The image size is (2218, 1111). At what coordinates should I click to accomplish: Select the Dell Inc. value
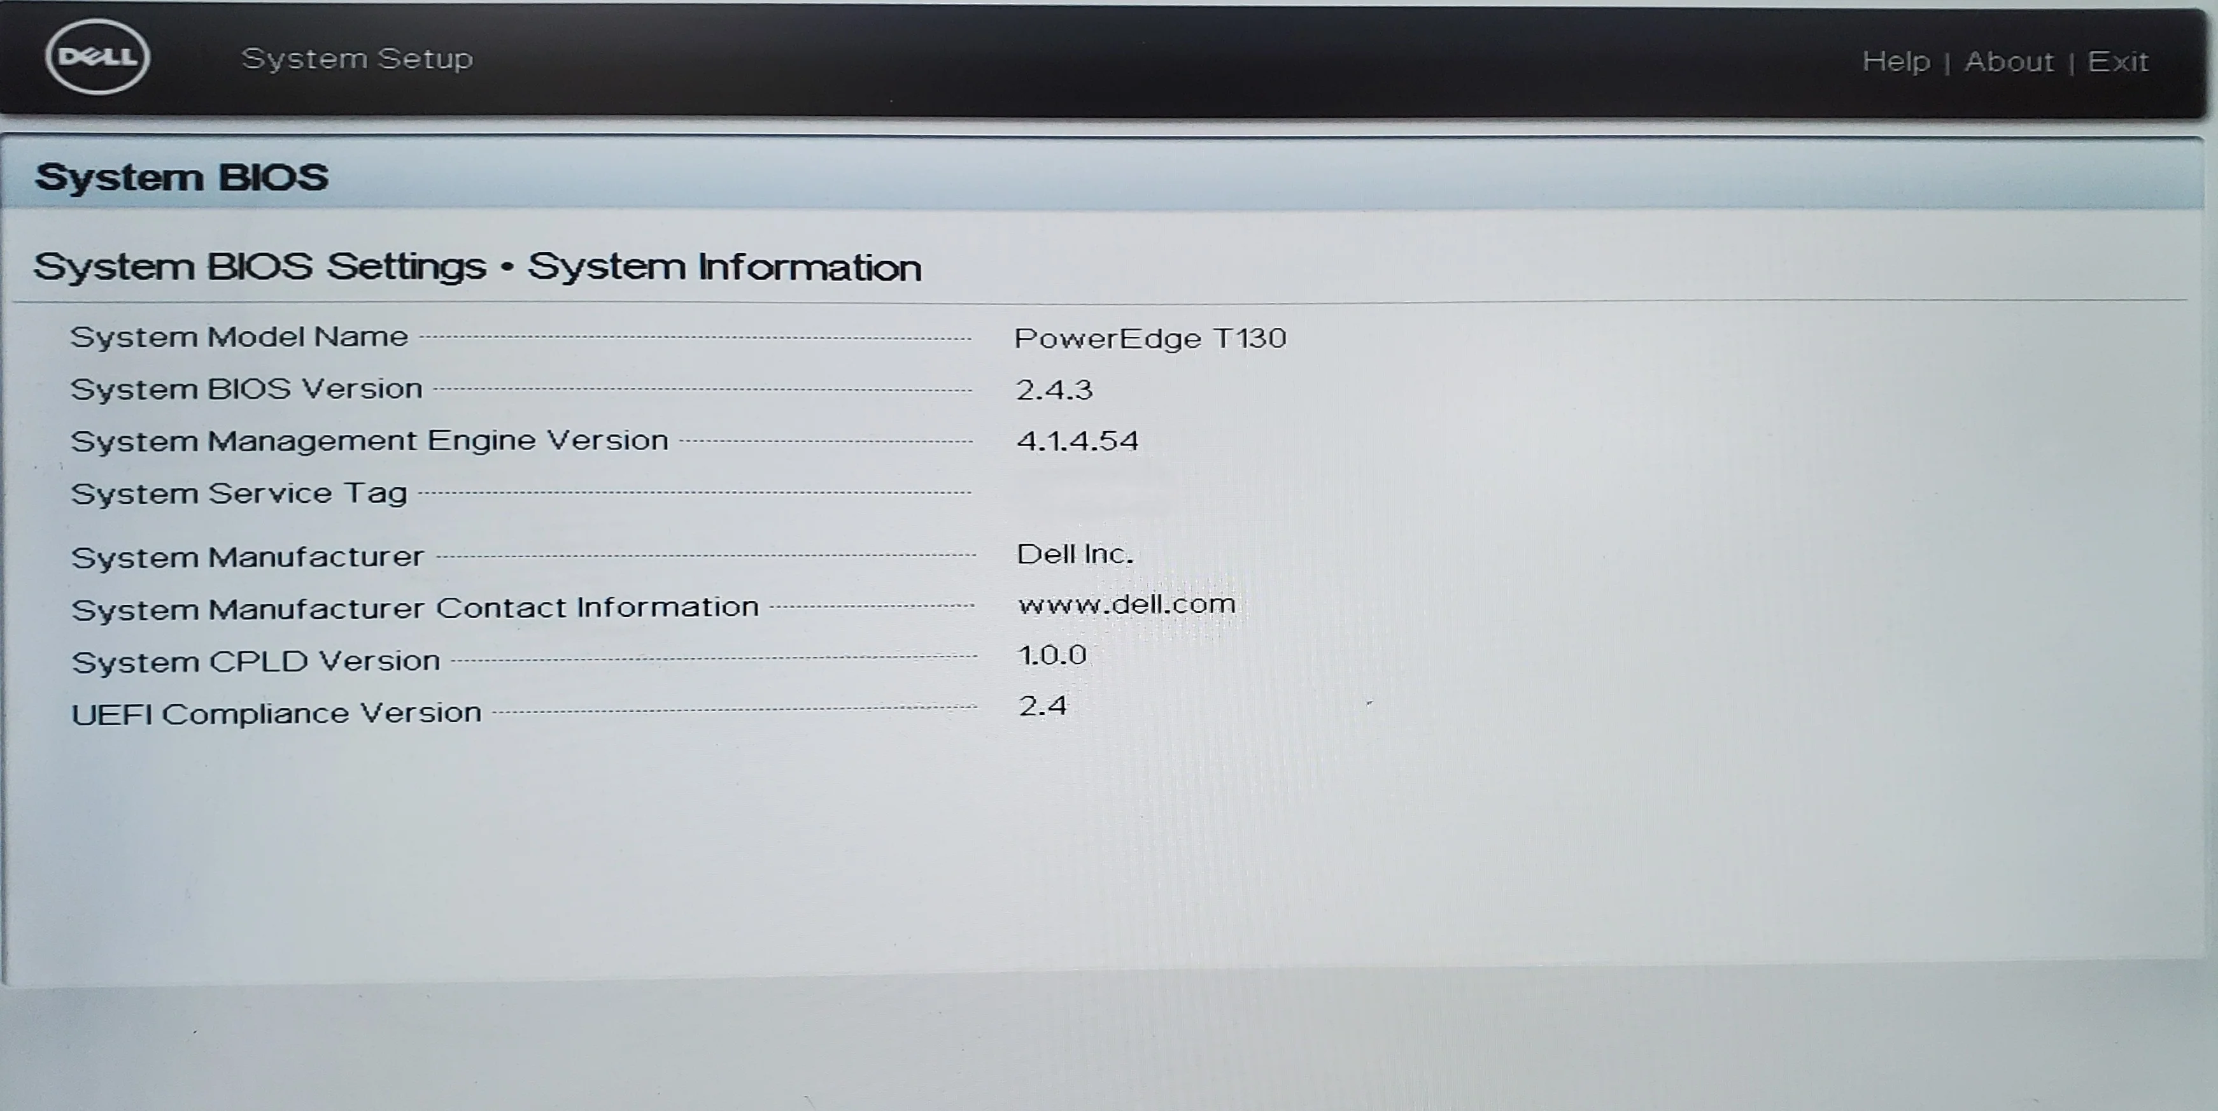1075,554
